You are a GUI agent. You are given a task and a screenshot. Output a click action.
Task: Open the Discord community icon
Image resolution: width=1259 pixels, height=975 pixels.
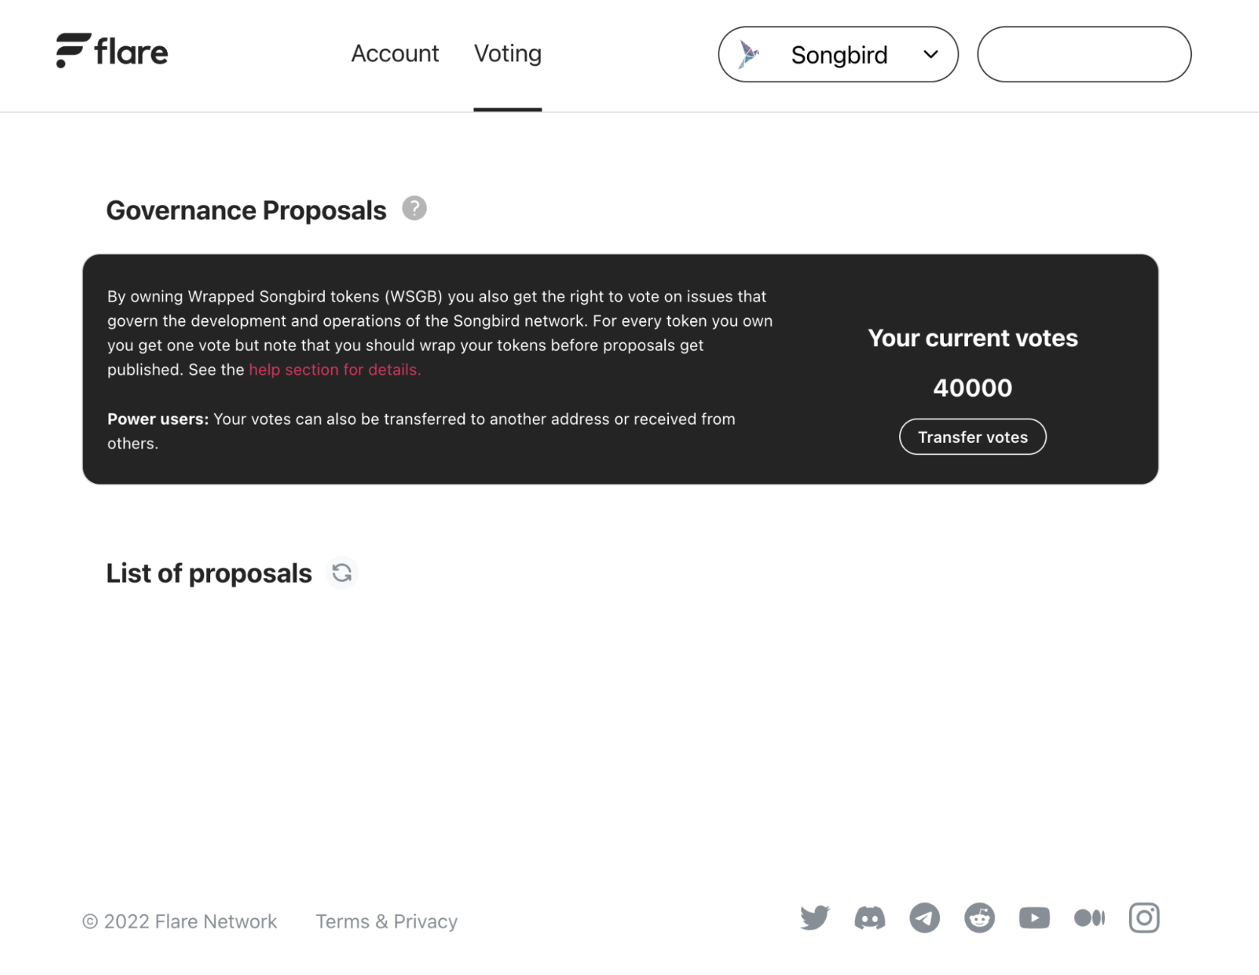pos(869,918)
